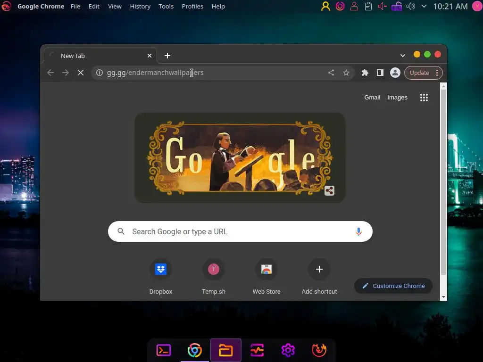Image resolution: width=483 pixels, height=362 pixels.
Task: Open settings gear in the dock
Action: [x=288, y=350]
